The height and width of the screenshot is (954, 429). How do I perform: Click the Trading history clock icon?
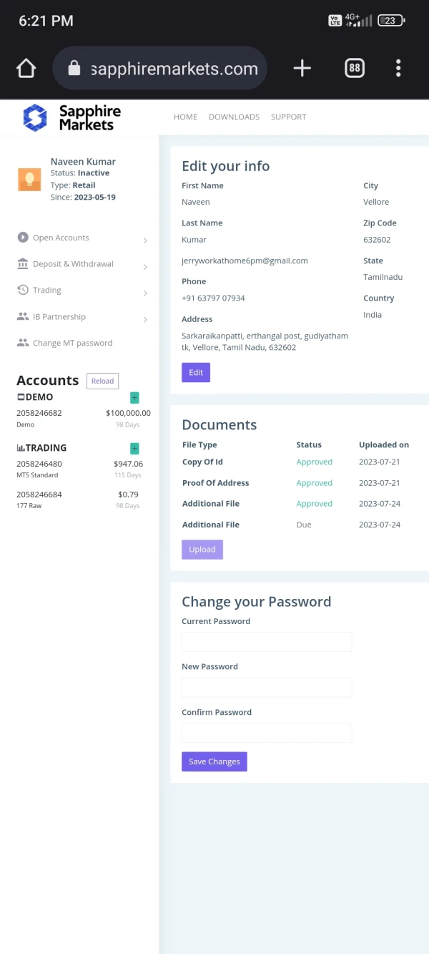pyautogui.click(x=23, y=290)
